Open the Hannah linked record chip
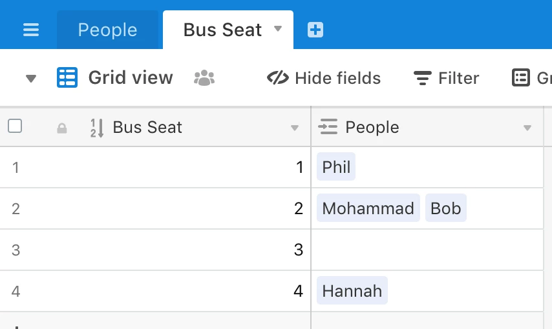This screenshot has height=329, width=552. click(352, 291)
